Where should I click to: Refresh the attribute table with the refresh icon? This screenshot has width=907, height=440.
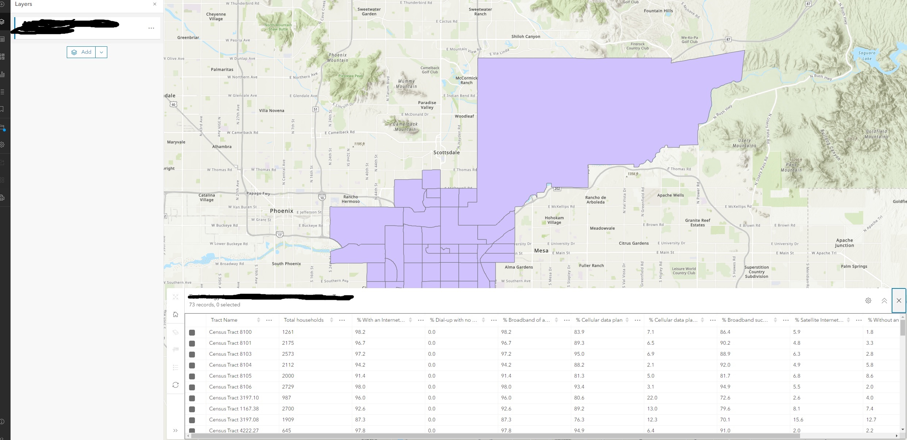[x=176, y=385]
